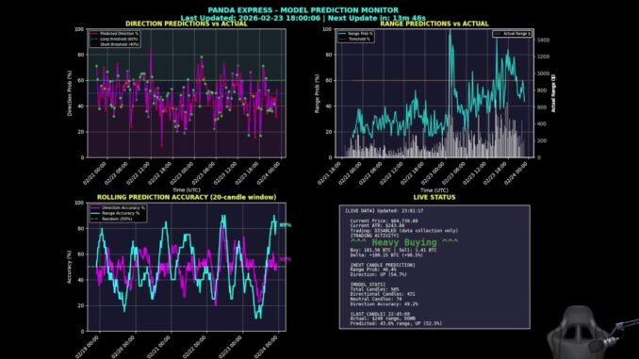Viewport: 639px width, 359px height.
Task: Click the green Heavy Buying indicator
Action: point(404,243)
